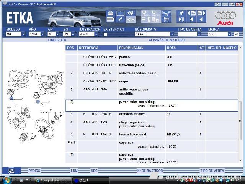Viewport: 245px width, 184px height.
Task: Click the printer icon in the toolbar
Action: pos(111,13)
